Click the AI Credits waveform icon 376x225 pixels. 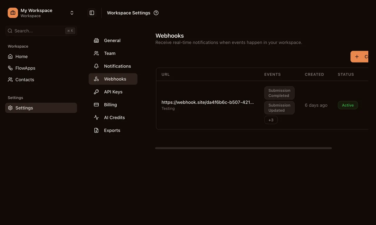point(96,117)
